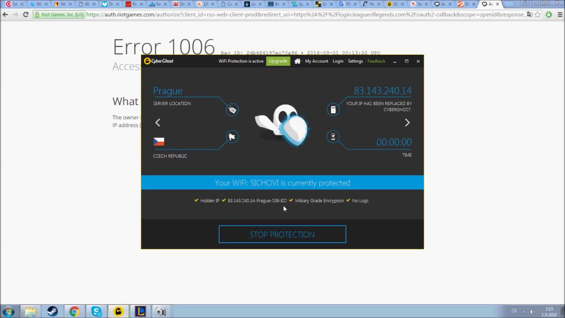Screen dimensions: 565x318
Task: Click the IP address 83.143.240.14
Action: pos(383,91)
